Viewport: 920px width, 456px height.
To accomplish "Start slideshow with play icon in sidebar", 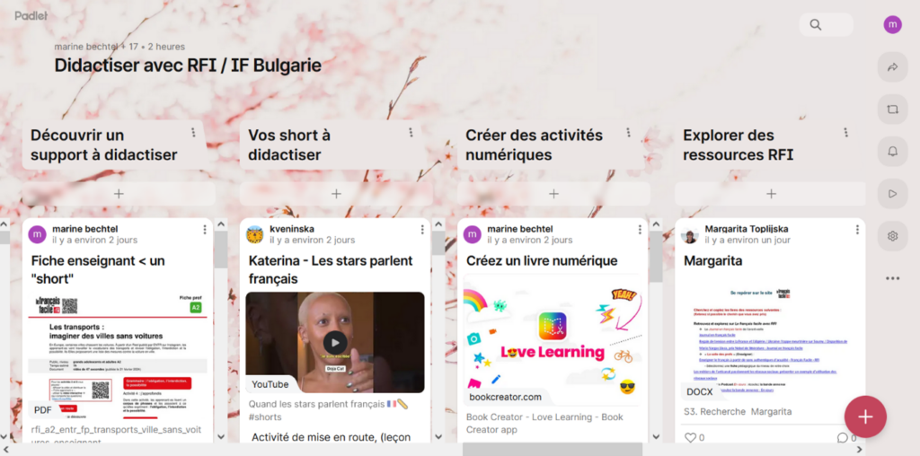I will pos(892,194).
